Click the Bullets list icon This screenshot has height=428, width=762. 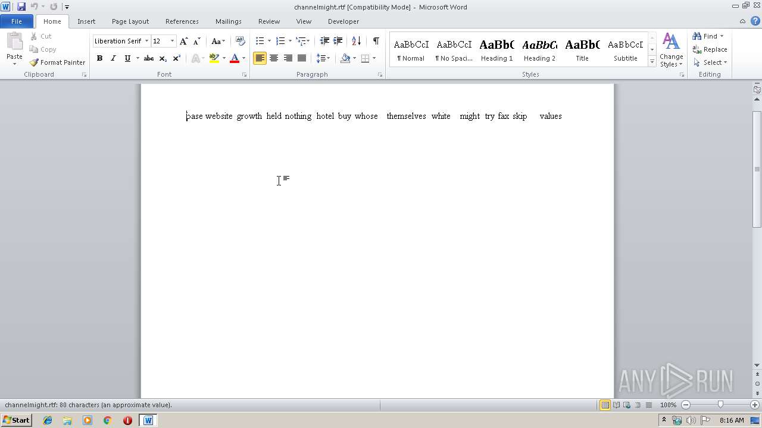(x=260, y=41)
